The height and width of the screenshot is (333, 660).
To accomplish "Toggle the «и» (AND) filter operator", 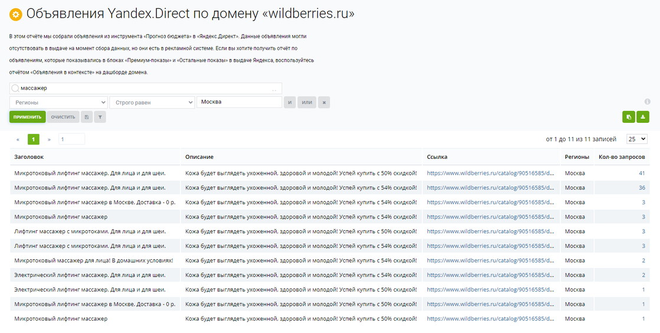I will tap(290, 103).
